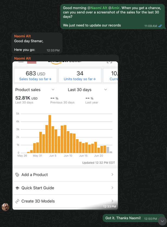Image resolution: width=167 pixels, height=227 pixels.
Task: Open the 'Sales today so far' link
Action: pos(35,79)
